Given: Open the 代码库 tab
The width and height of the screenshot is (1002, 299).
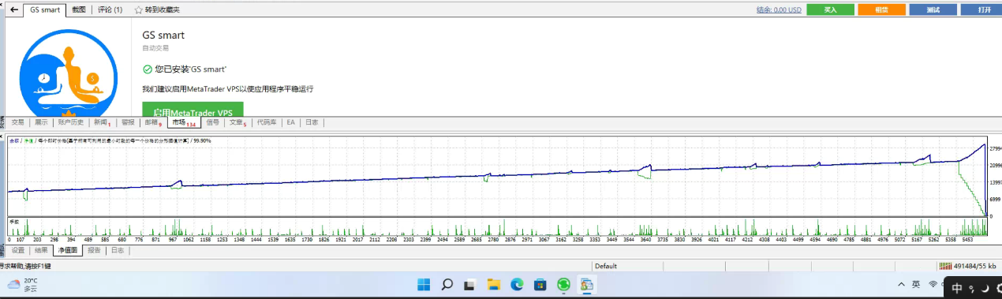Looking at the screenshot, I should 267,122.
